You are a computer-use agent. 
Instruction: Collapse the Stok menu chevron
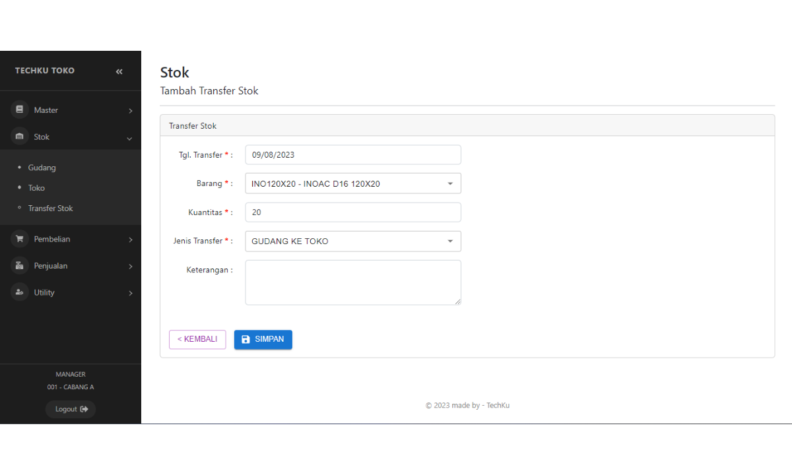point(129,138)
